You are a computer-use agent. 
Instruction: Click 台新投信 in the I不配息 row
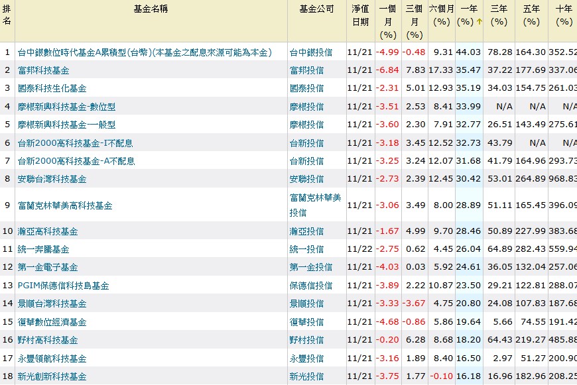pyautogui.click(x=306, y=142)
